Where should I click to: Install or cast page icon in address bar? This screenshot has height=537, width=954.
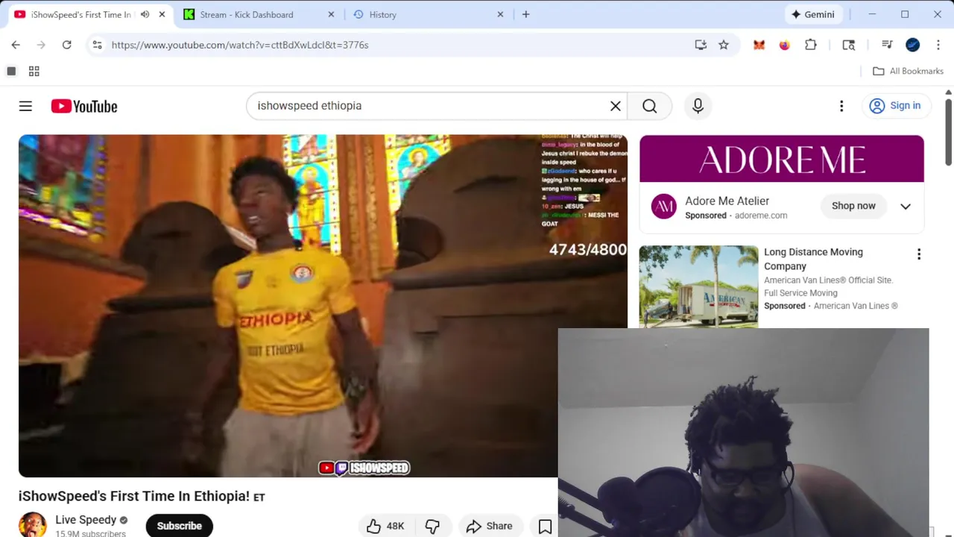[x=701, y=45]
